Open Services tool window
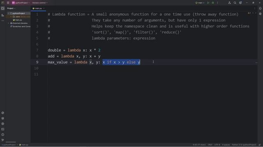The width and height of the screenshot is (263, 147). pos(3,124)
